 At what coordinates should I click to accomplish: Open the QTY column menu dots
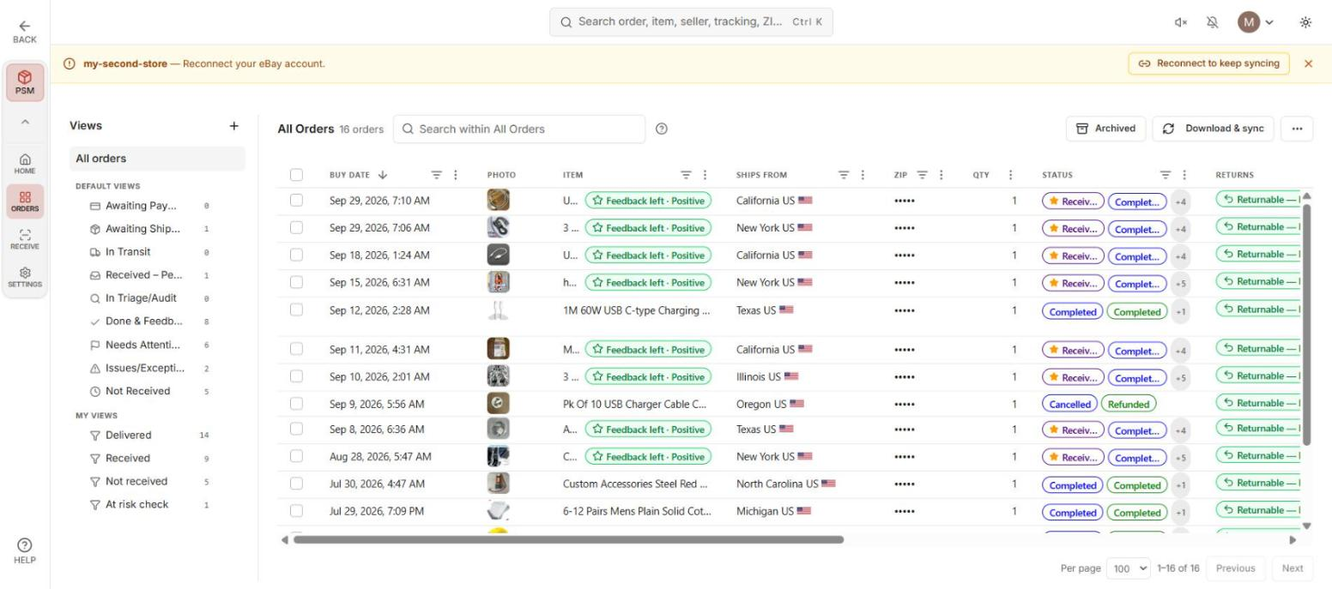(1011, 175)
